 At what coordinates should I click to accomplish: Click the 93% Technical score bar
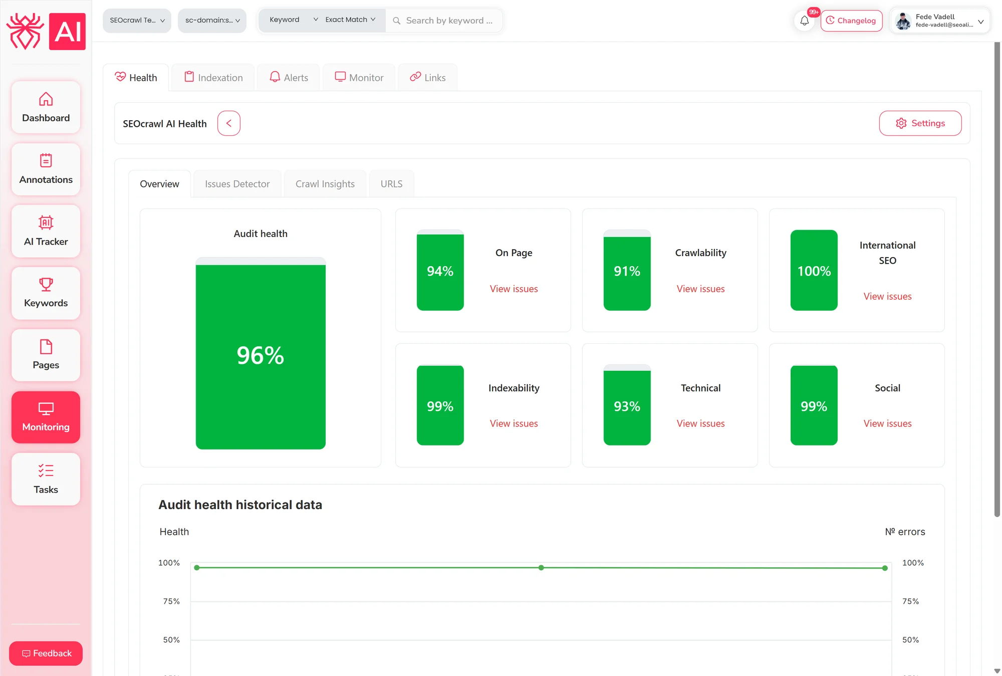(x=627, y=405)
